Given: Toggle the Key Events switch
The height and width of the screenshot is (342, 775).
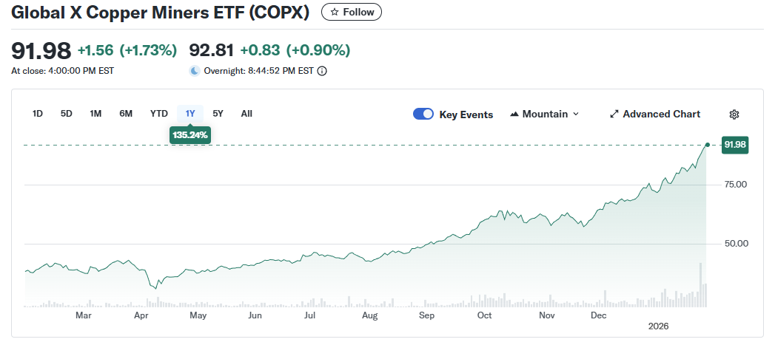Looking at the screenshot, I should [423, 114].
